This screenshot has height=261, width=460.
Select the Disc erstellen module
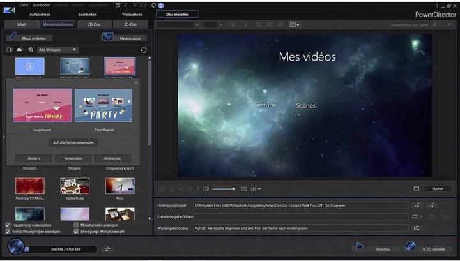177,14
